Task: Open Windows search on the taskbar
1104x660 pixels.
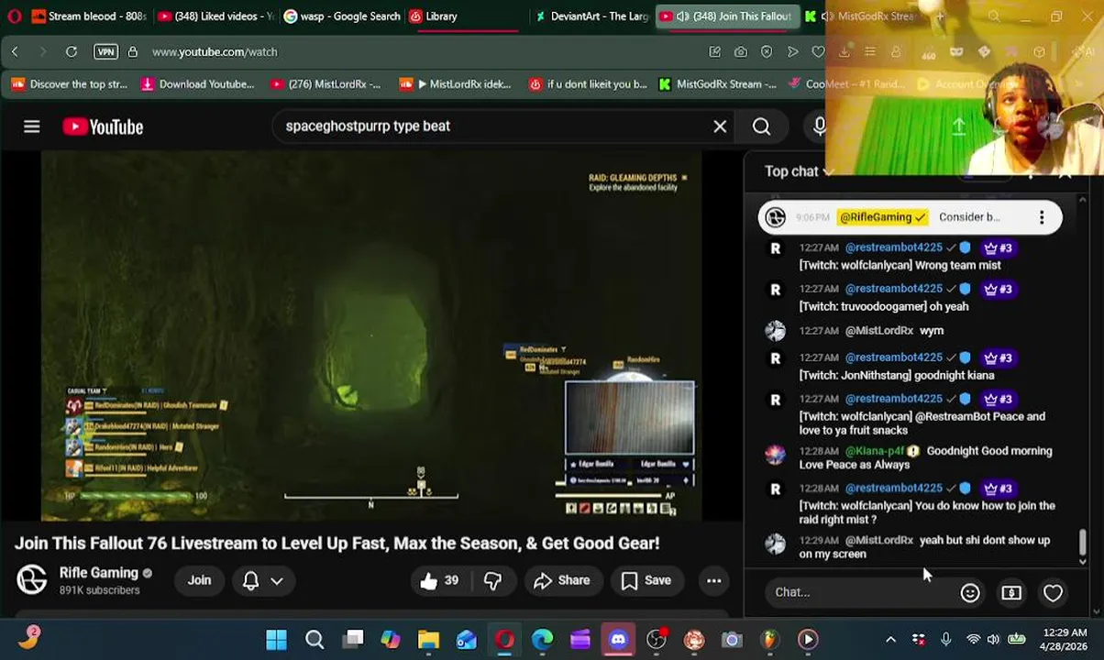Action: coord(315,639)
